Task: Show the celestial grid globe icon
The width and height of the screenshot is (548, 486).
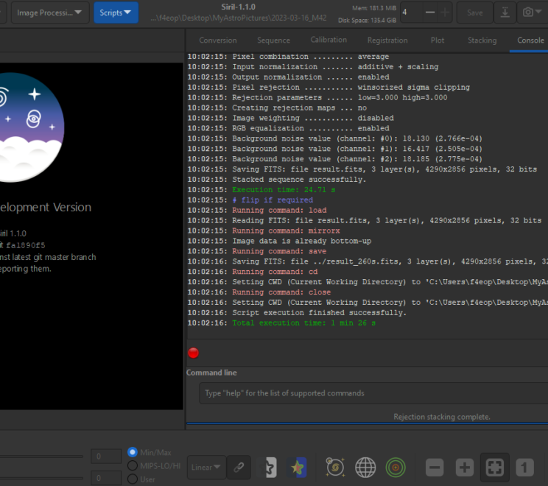Action: [366, 467]
